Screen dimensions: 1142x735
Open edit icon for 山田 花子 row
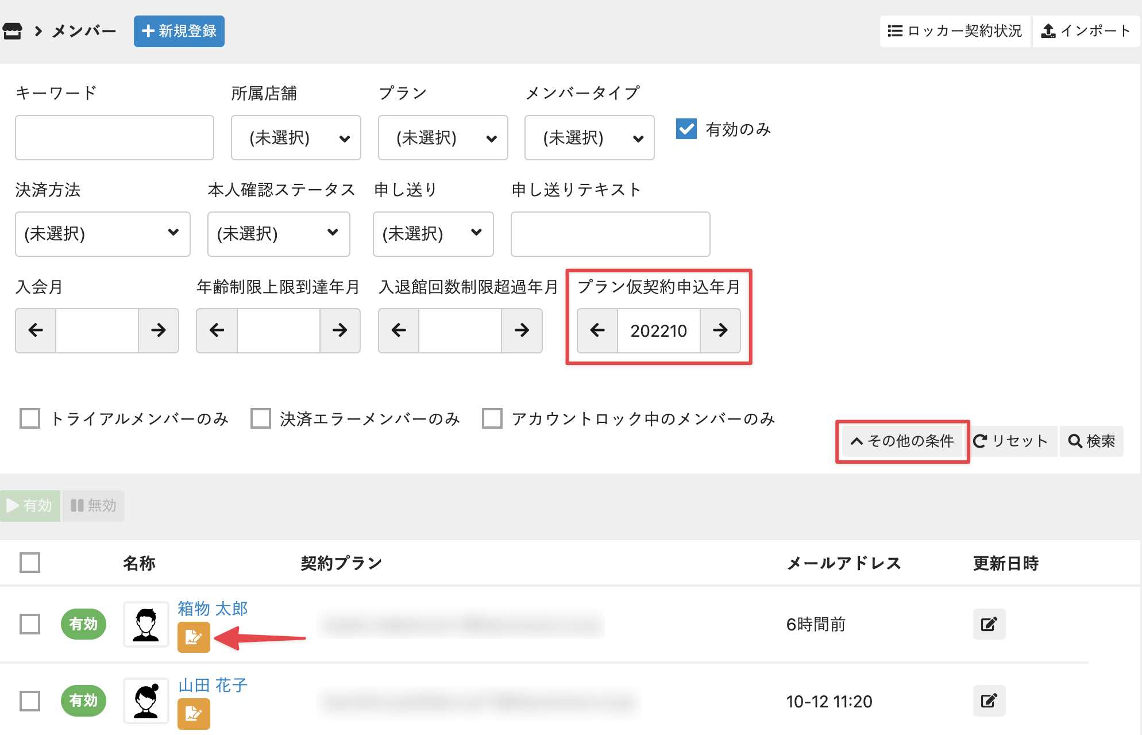click(x=989, y=701)
